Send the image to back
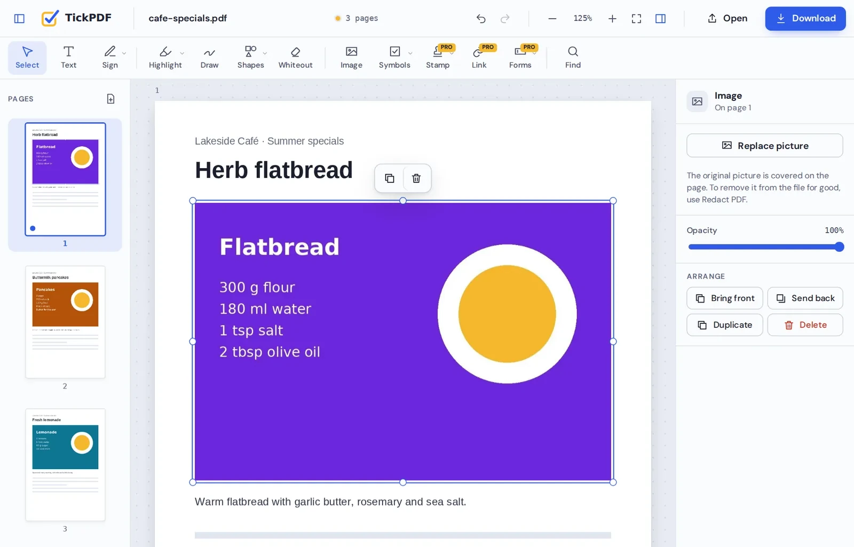The width and height of the screenshot is (854, 547). pos(805,298)
